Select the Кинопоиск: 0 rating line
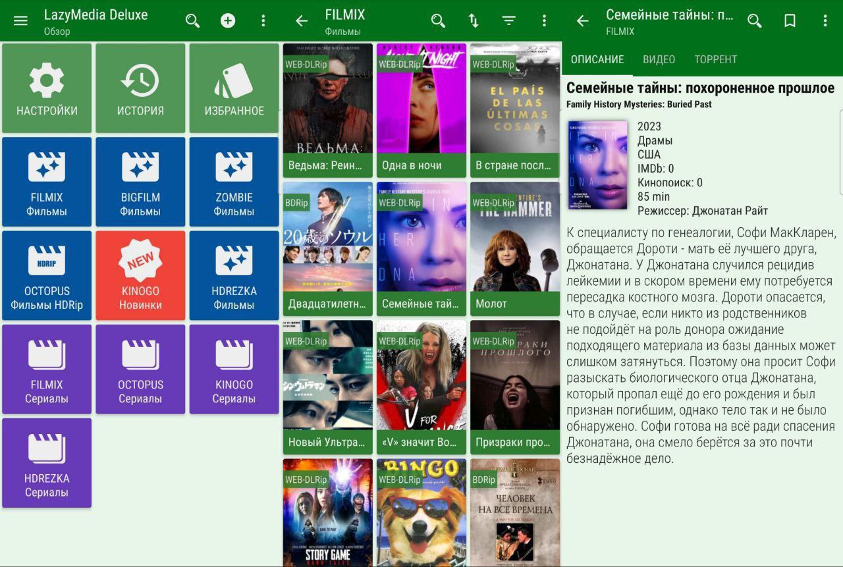 (x=670, y=182)
